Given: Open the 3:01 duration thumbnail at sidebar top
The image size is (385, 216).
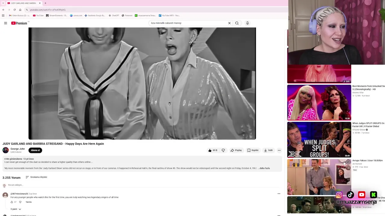Looking at the screenshot, I should (x=319, y=74).
